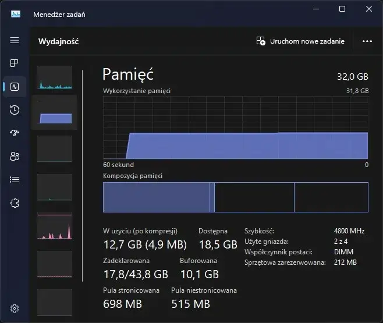Viewport: 383px width, 323px height.
Task: Click the 12,7 GB (4,9 MB) value
Action: coord(145,244)
